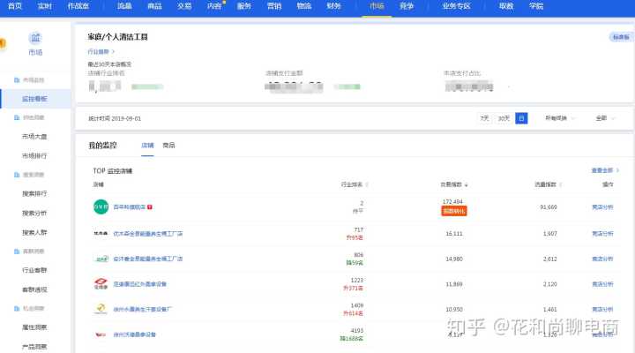Screen dimensions: 635x353
Task: Switch to the 商品 tab in 我的监控
Action: [168, 145]
